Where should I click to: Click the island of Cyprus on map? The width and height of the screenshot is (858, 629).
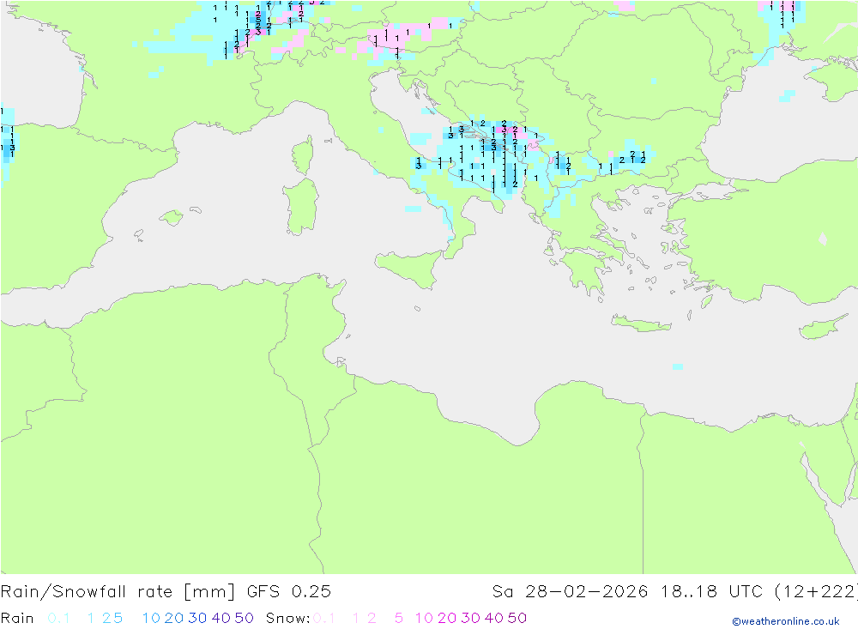pyautogui.click(x=822, y=327)
